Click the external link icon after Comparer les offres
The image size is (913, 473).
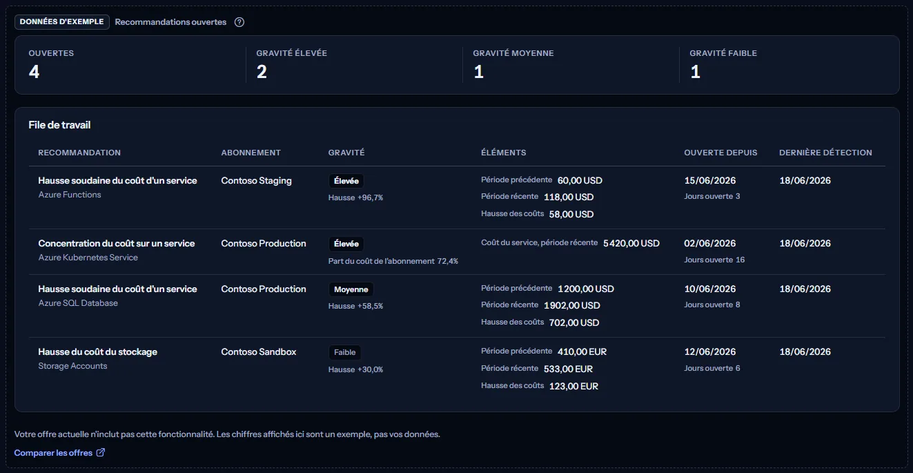click(100, 453)
